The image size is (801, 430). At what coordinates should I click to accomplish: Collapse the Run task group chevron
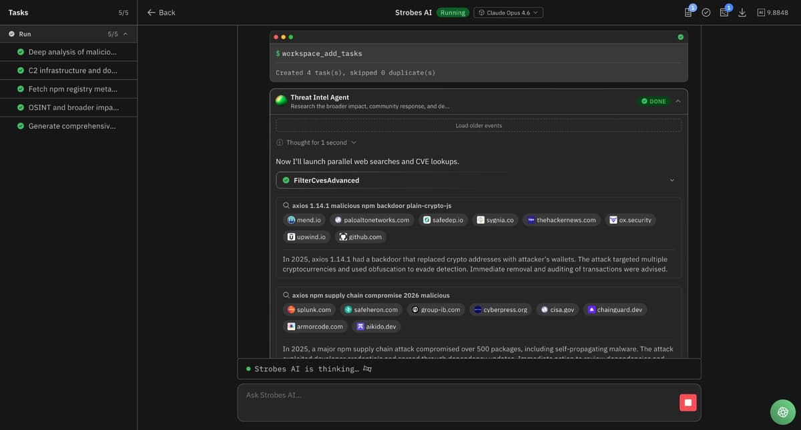pos(125,34)
